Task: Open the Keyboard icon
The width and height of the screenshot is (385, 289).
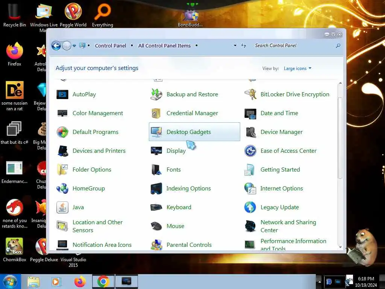Action: click(156, 207)
